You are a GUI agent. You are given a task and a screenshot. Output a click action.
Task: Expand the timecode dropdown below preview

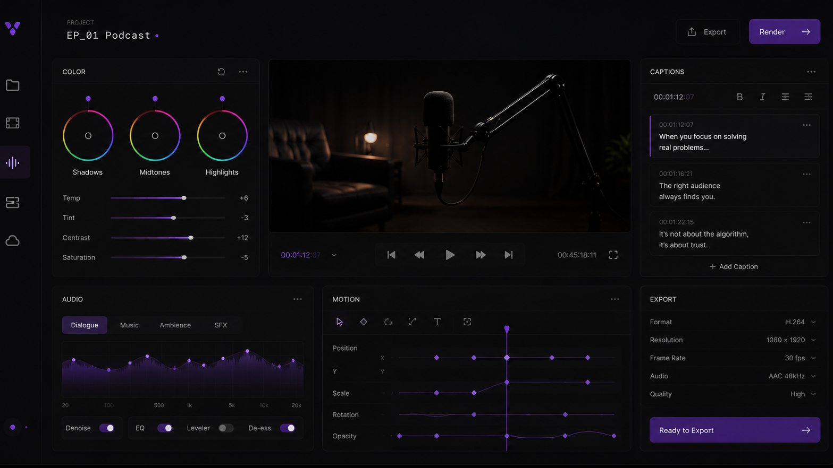point(334,255)
